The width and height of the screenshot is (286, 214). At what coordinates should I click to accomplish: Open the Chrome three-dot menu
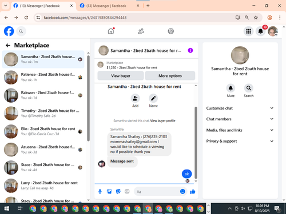pyautogui.click(x=280, y=18)
